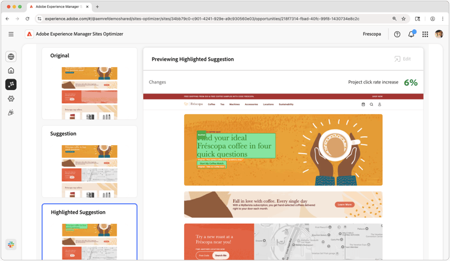450x261 pixels.
Task: Click the browser address bar URL
Action: tap(202, 19)
